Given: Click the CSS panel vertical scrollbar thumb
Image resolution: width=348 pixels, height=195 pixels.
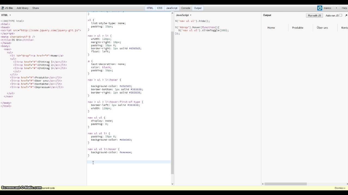Looking at the screenshot, I should 172,103.
